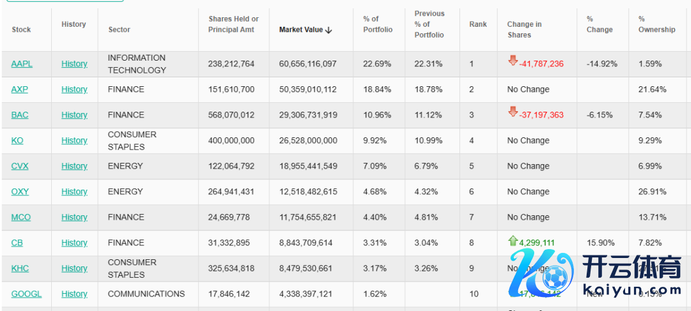View History for the OXY row
Screen dimensions: 691x311
[x=74, y=192]
